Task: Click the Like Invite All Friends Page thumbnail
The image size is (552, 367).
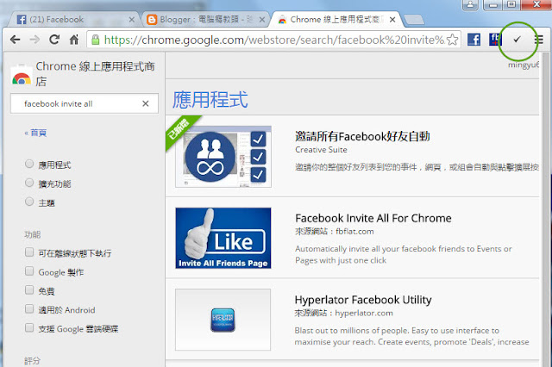Action: point(223,238)
